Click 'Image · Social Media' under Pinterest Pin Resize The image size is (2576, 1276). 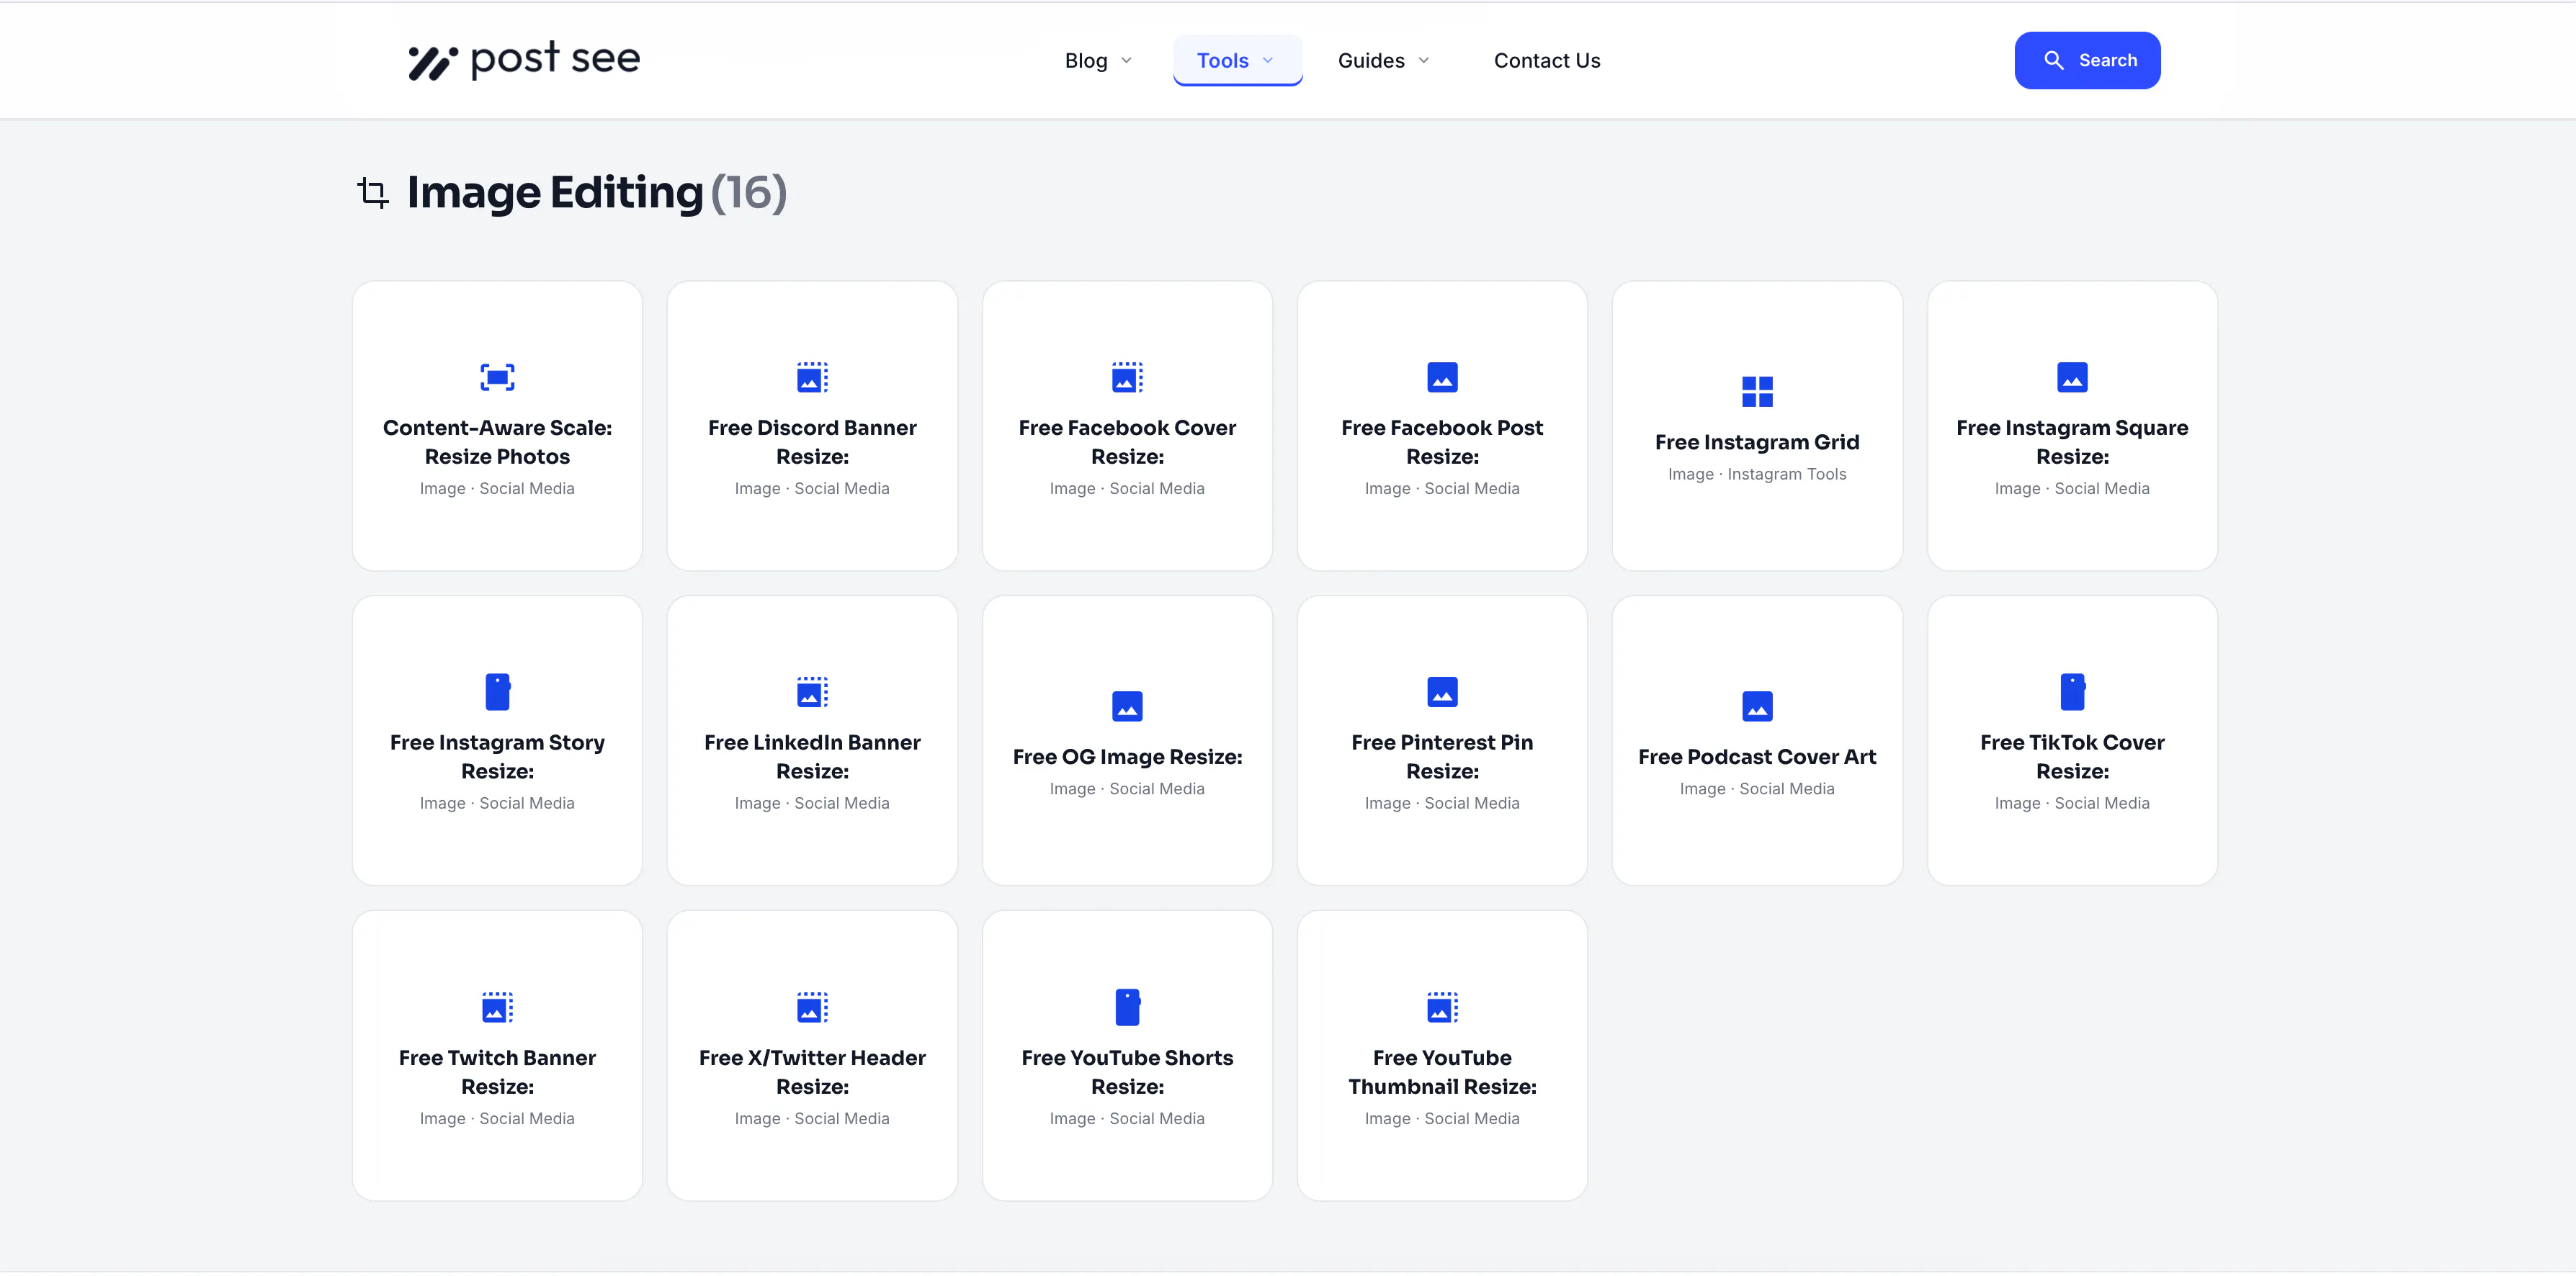point(1442,803)
